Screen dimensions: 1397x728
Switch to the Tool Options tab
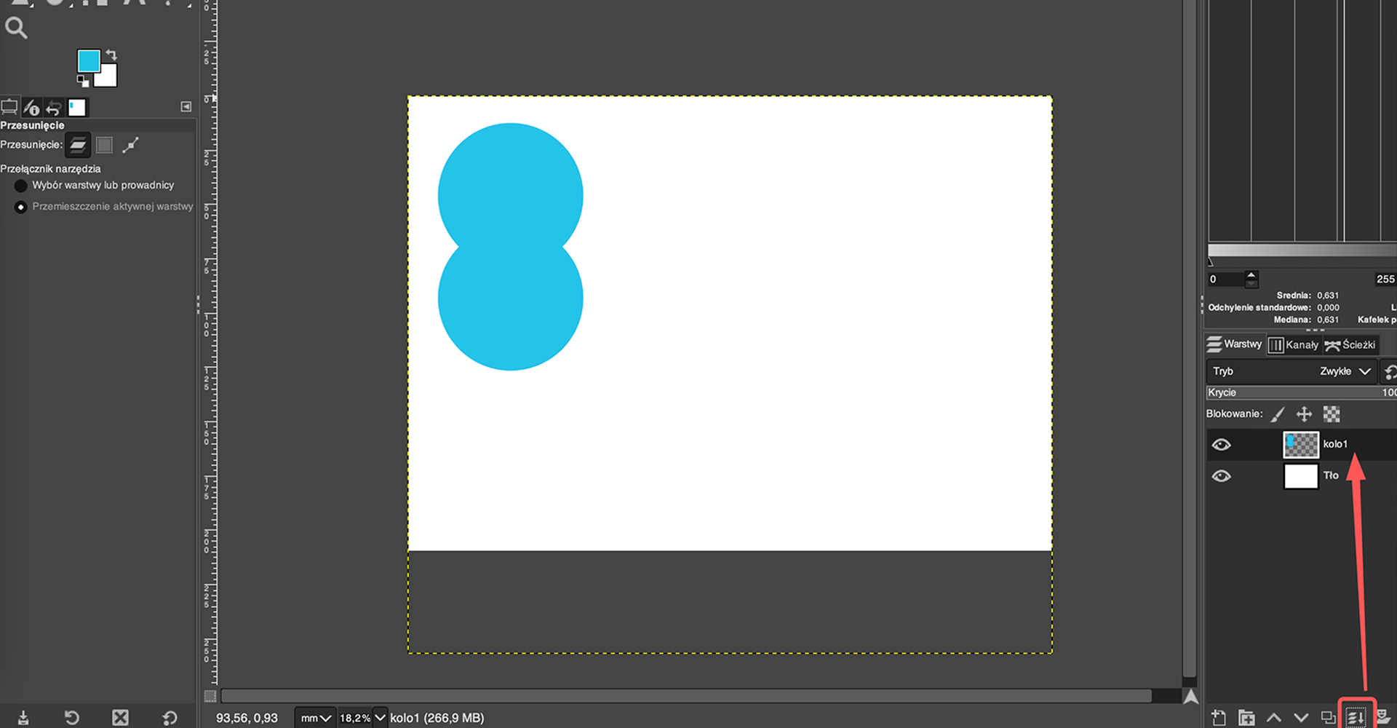point(9,108)
